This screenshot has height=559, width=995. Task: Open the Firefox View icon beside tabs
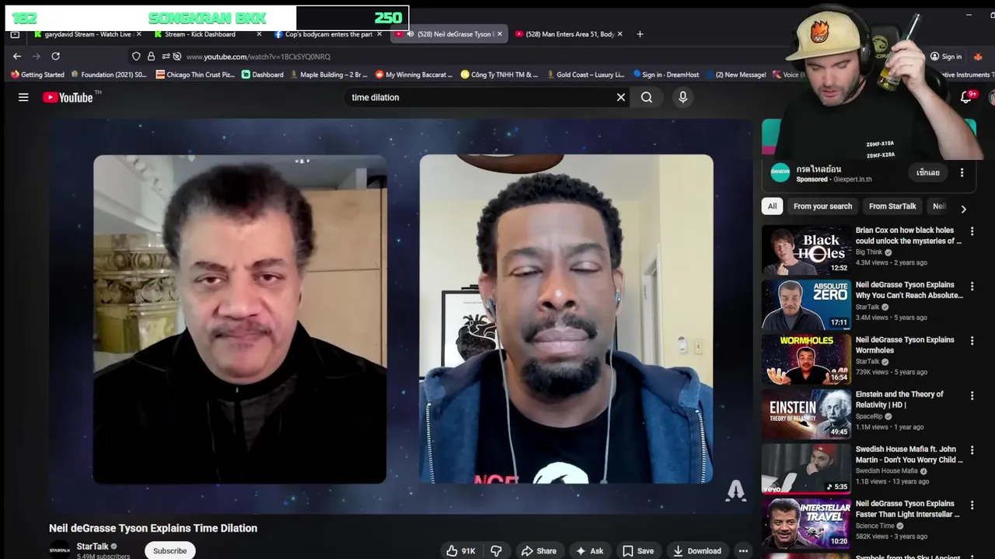click(x=15, y=34)
